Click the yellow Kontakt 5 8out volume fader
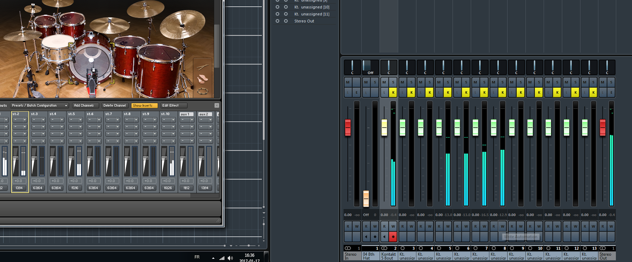Viewport: 632px width, 262px height. [x=384, y=127]
